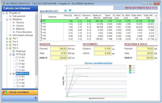162x103 pixels.
Task: Click the Calcolo cerchiature bottom bar button
Action: pyautogui.click(x=20, y=92)
